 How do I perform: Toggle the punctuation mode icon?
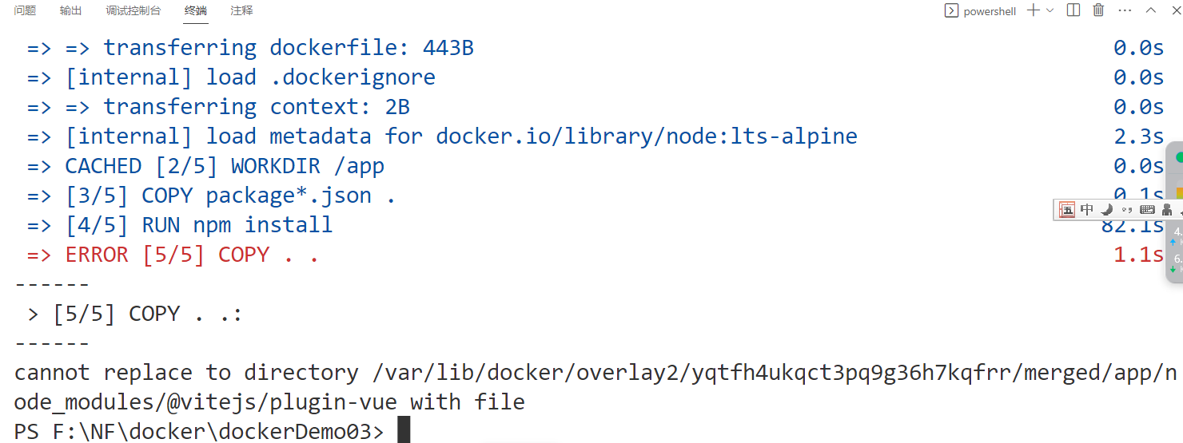click(x=1127, y=210)
